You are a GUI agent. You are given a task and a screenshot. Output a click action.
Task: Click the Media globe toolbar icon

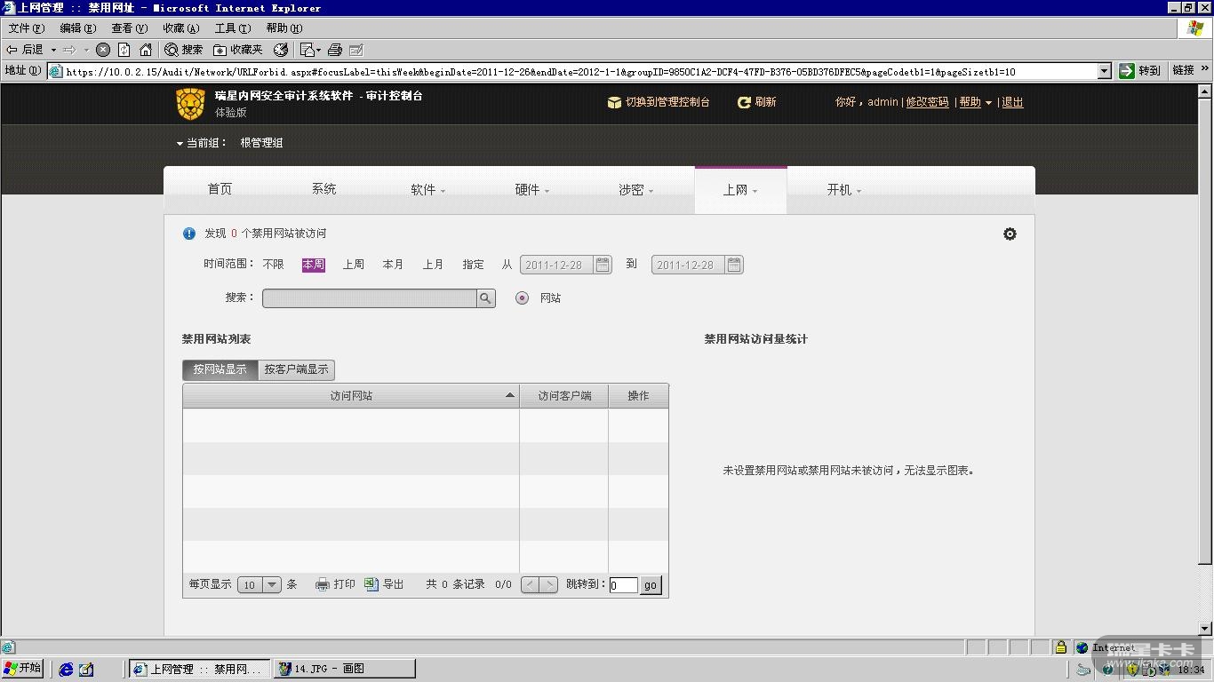point(281,50)
